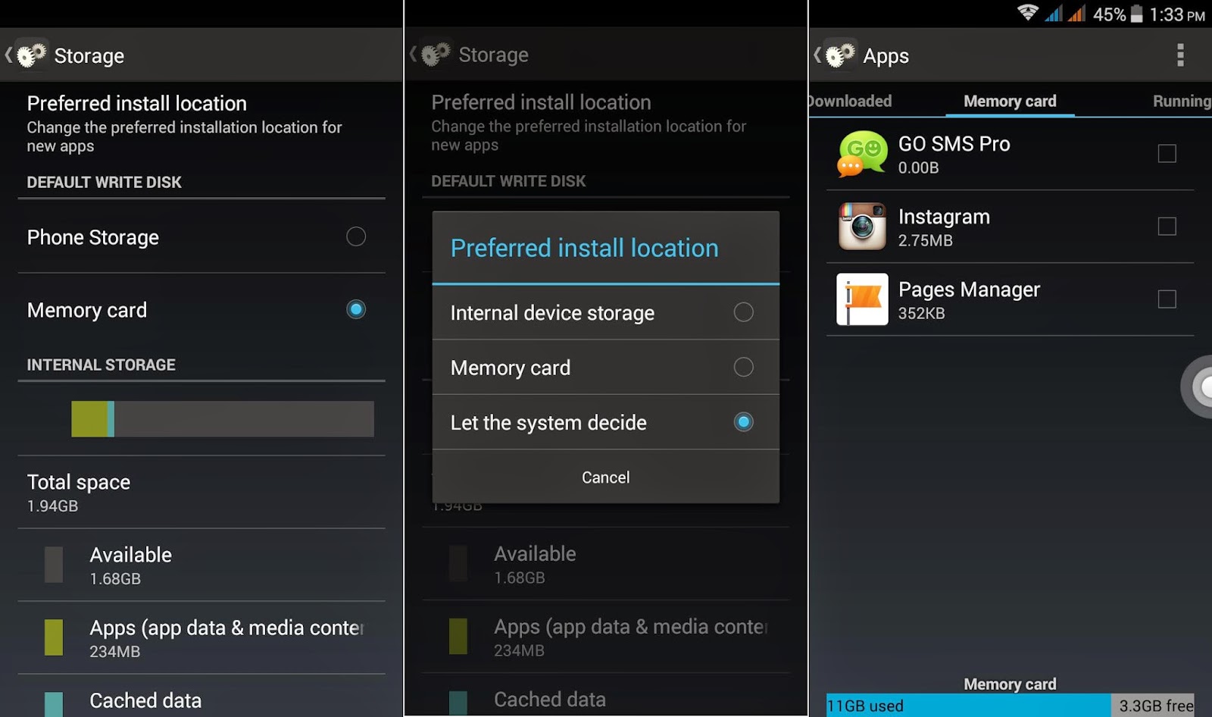The image size is (1212, 717).
Task: Select the Phone Storage radio button
Action: [x=356, y=236]
